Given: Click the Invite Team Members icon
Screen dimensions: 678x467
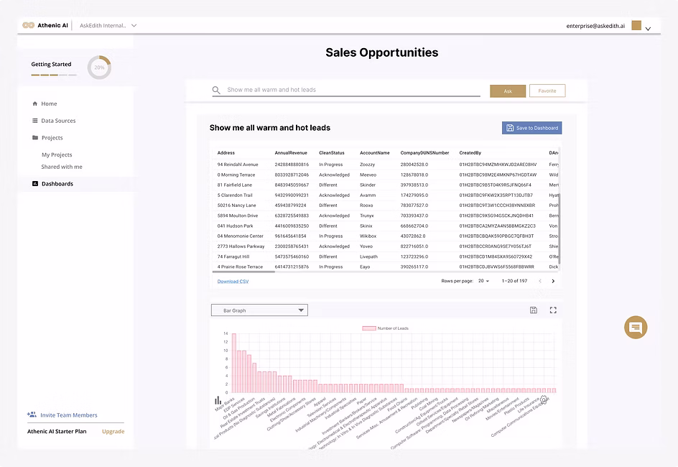Looking at the screenshot, I should click(32, 415).
